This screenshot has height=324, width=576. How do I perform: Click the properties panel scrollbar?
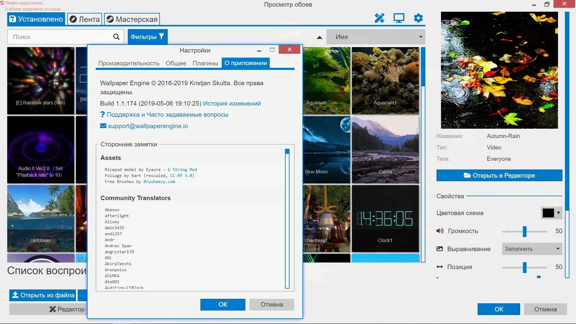pos(567,145)
